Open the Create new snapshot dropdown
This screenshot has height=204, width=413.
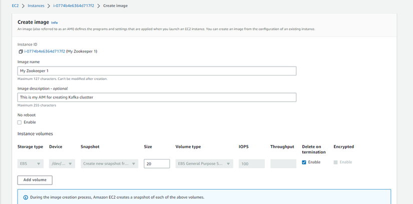coord(109,163)
